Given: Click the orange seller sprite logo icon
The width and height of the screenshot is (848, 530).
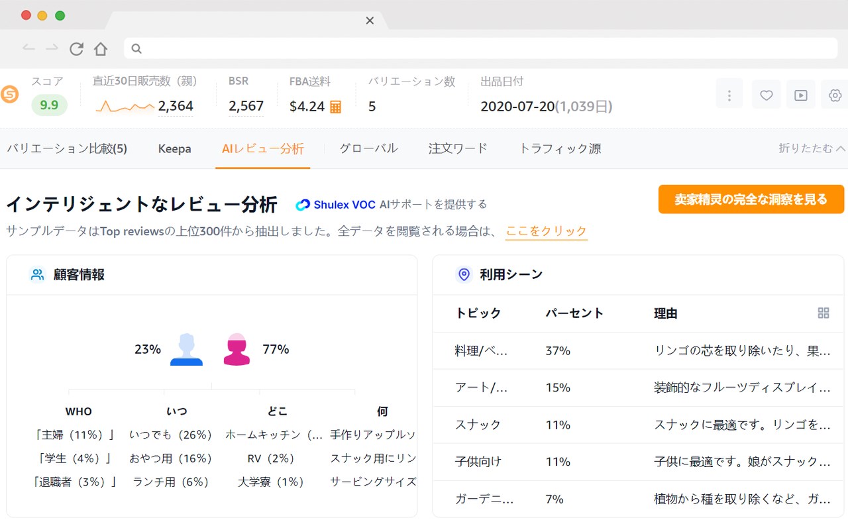Looking at the screenshot, I should [x=10, y=95].
